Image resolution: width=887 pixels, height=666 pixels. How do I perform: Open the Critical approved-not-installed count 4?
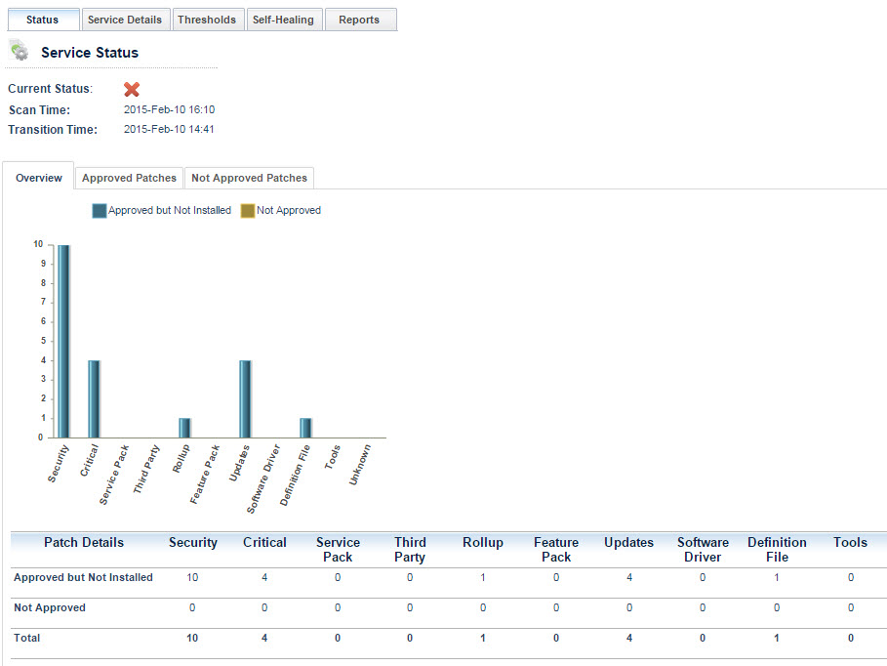point(264,577)
